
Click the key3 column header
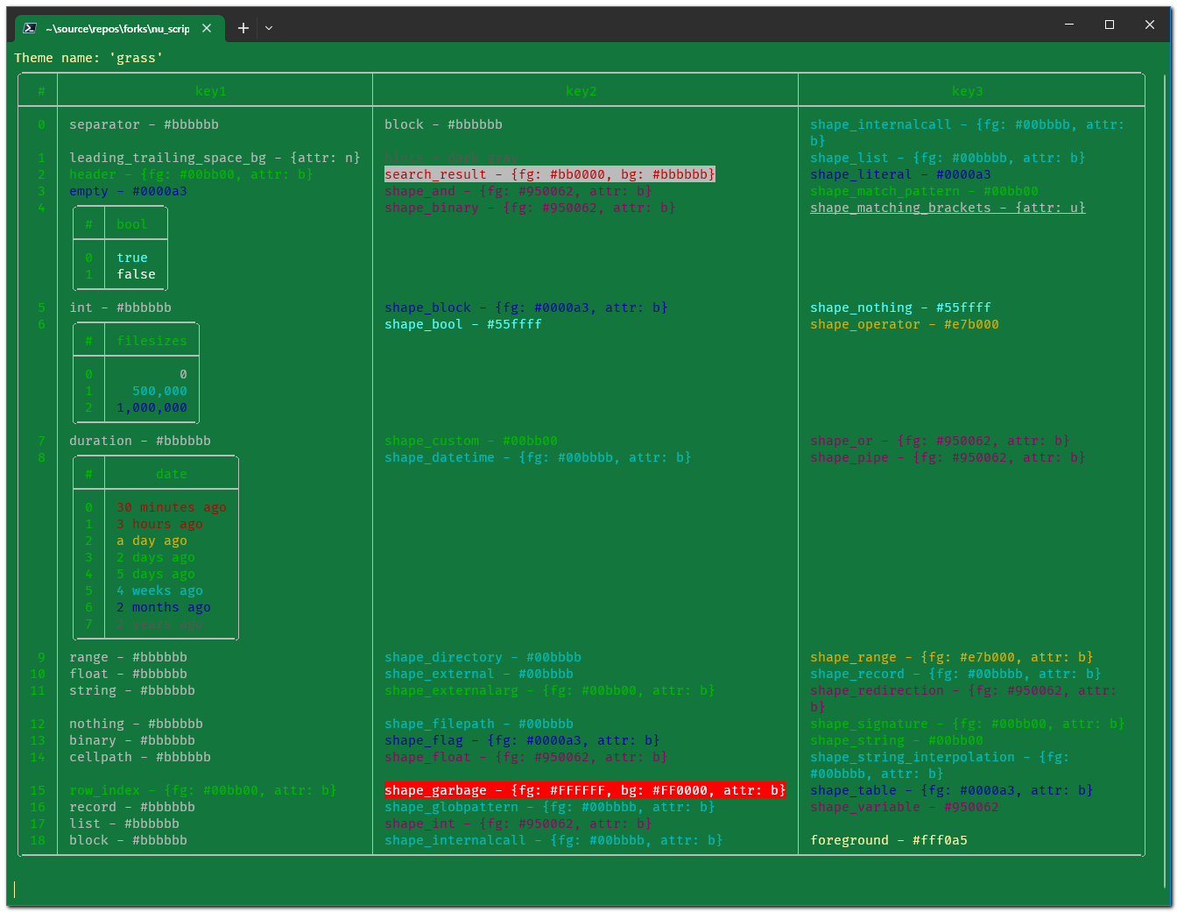point(968,91)
